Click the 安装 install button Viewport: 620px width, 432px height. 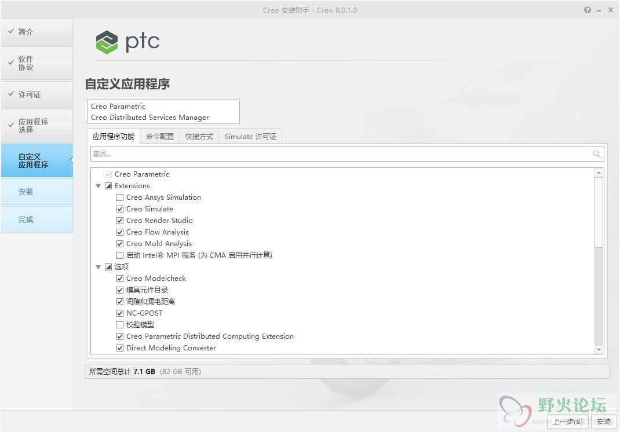coord(604,422)
